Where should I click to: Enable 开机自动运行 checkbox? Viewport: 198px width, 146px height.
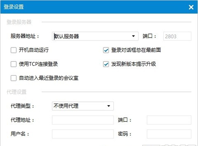[14, 50]
